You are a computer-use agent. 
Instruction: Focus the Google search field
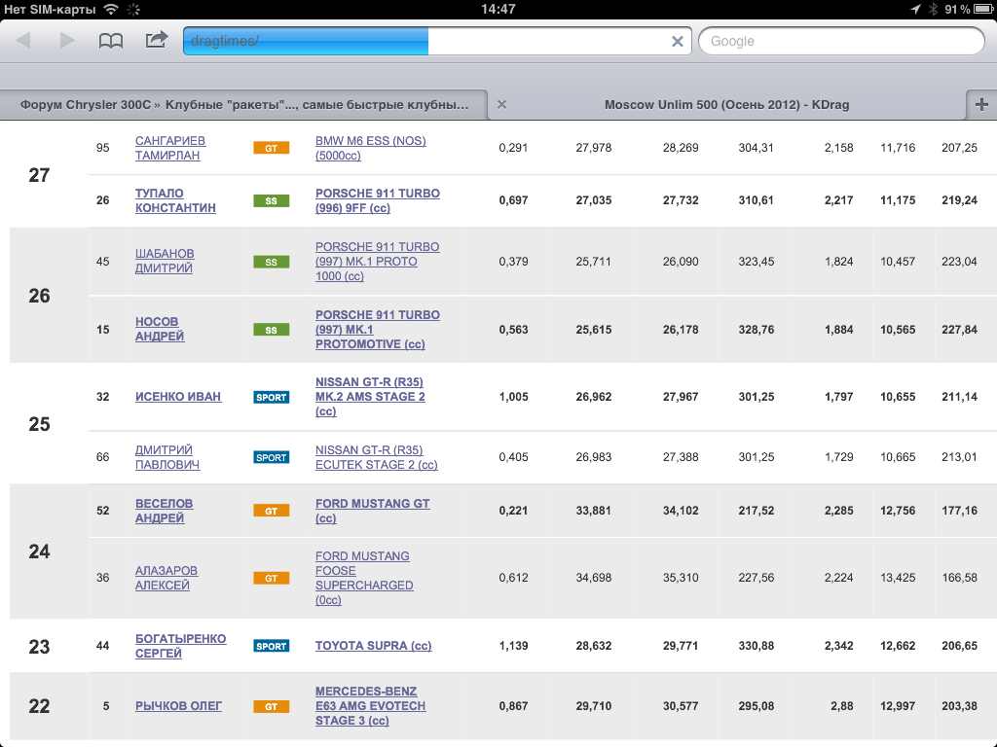point(841,41)
